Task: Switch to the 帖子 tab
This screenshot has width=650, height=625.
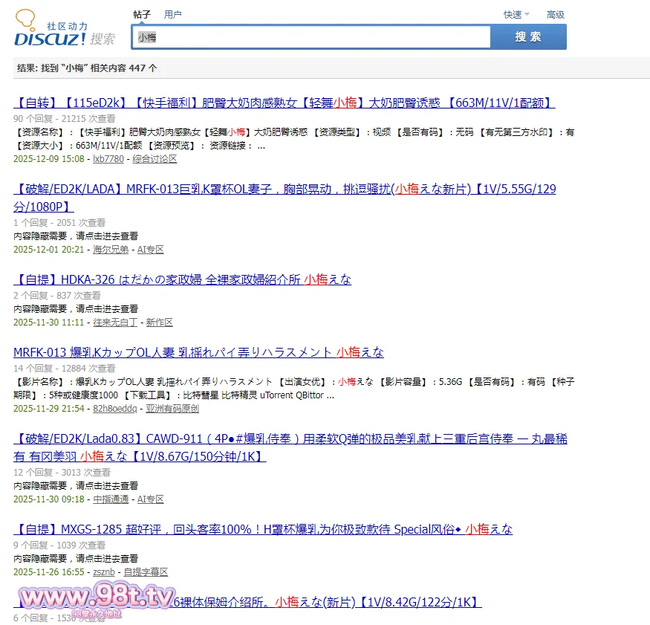Action: click(x=142, y=14)
